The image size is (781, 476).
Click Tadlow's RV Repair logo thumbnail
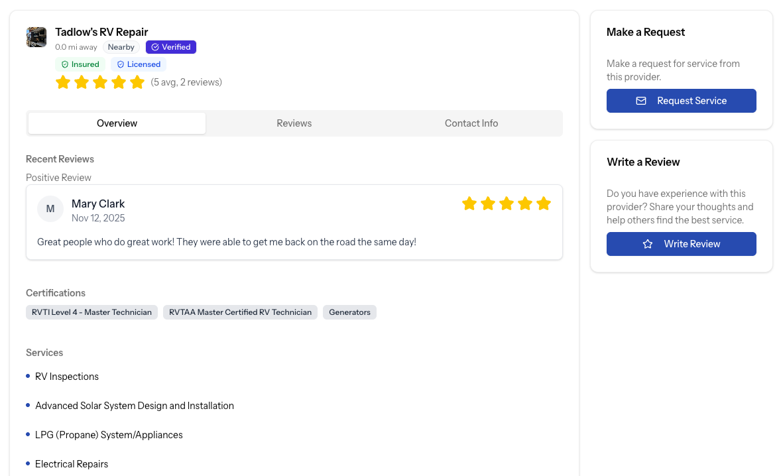coord(36,37)
